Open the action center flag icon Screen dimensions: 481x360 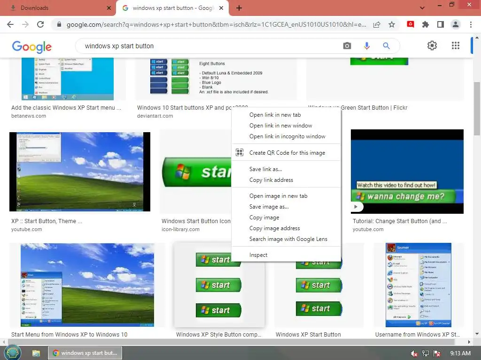pyautogui.click(x=437, y=353)
